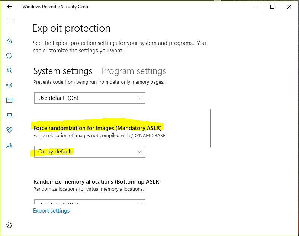This screenshot has width=299, height=236.
Task: Click the vertical scrollbar thumb
Action: pyautogui.click(x=210, y=128)
